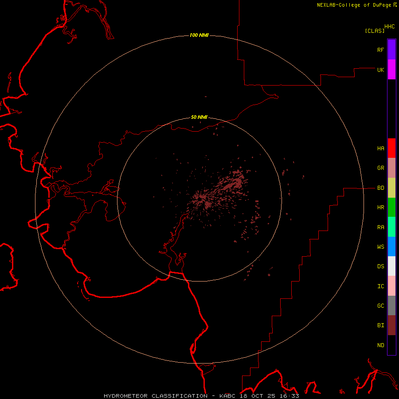Click the BD legend label

pos(380,188)
